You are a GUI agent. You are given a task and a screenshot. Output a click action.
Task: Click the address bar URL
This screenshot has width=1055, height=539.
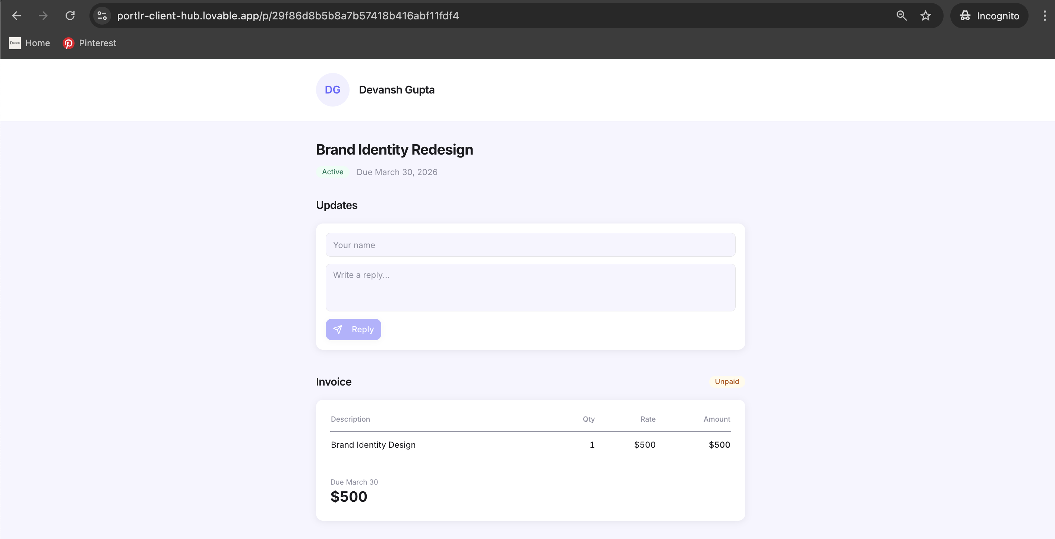[287, 16]
